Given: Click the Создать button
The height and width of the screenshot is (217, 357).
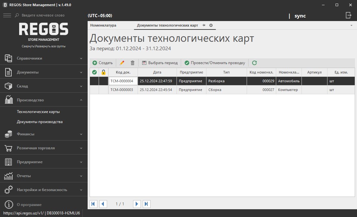Looking at the screenshot, I should click(103, 63).
